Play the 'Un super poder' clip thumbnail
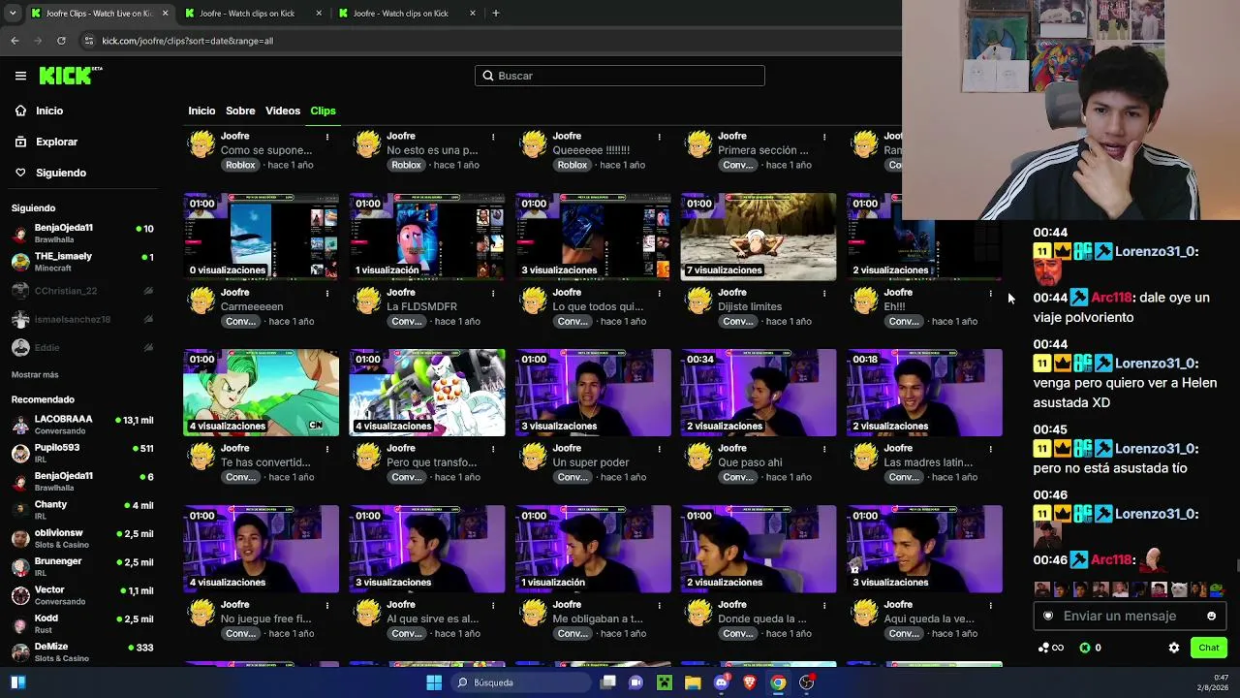This screenshot has height=698, width=1240. tap(593, 394)
